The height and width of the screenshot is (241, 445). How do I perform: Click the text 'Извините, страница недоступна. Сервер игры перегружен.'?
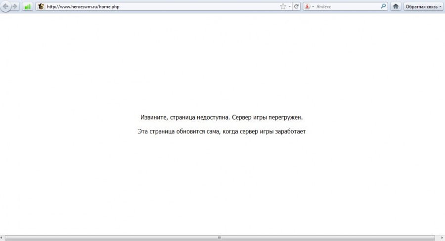222,118
